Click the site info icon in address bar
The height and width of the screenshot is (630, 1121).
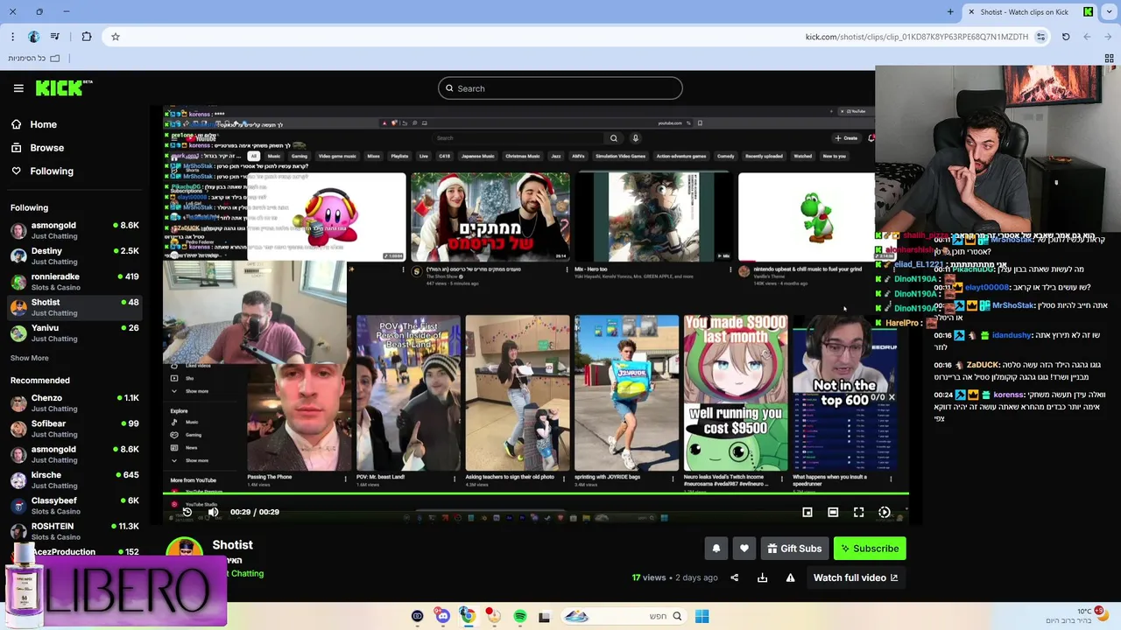click(x=1040, y=37)
